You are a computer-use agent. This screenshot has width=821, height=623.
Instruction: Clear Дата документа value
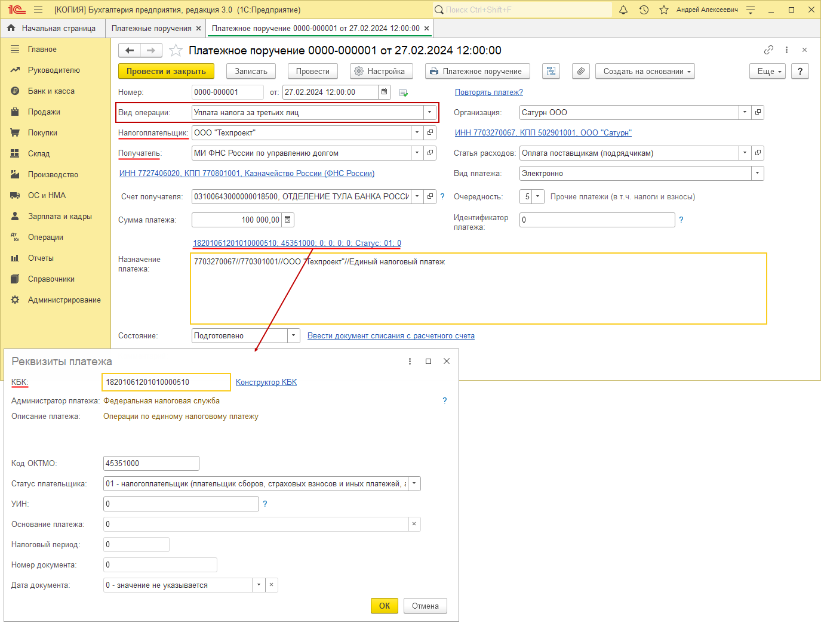pyautogui.click(x=272, y=585)
